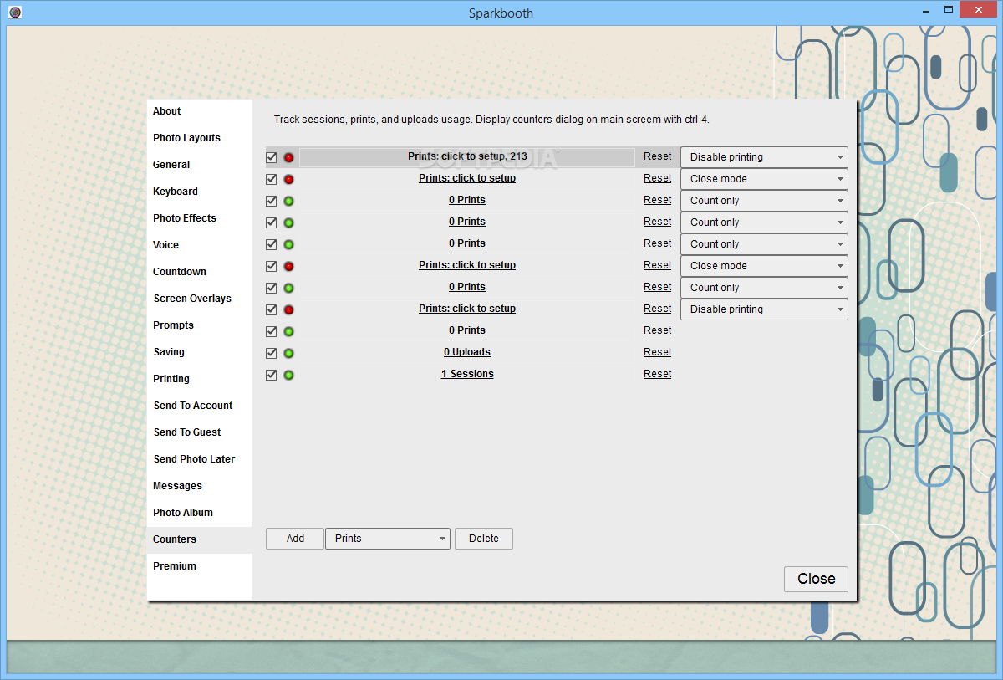Click 'Prints: click to setup, 213' link
1003x680 pixels.
tap(467, 156)
